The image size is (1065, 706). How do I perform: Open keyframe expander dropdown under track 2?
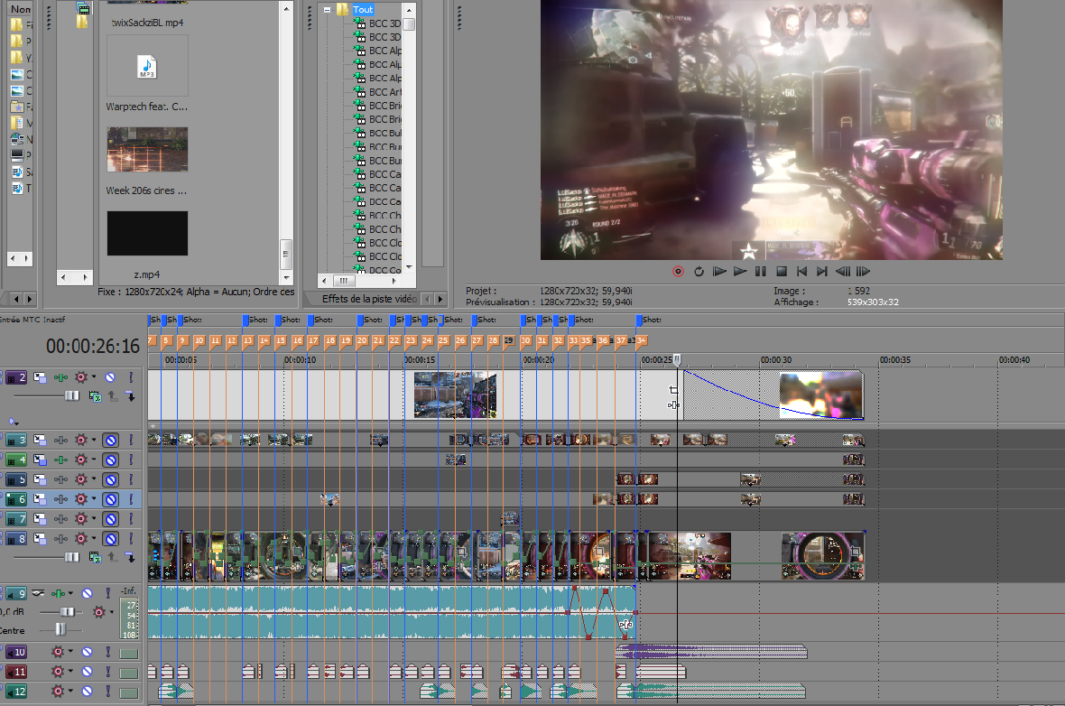click(13, 422)
